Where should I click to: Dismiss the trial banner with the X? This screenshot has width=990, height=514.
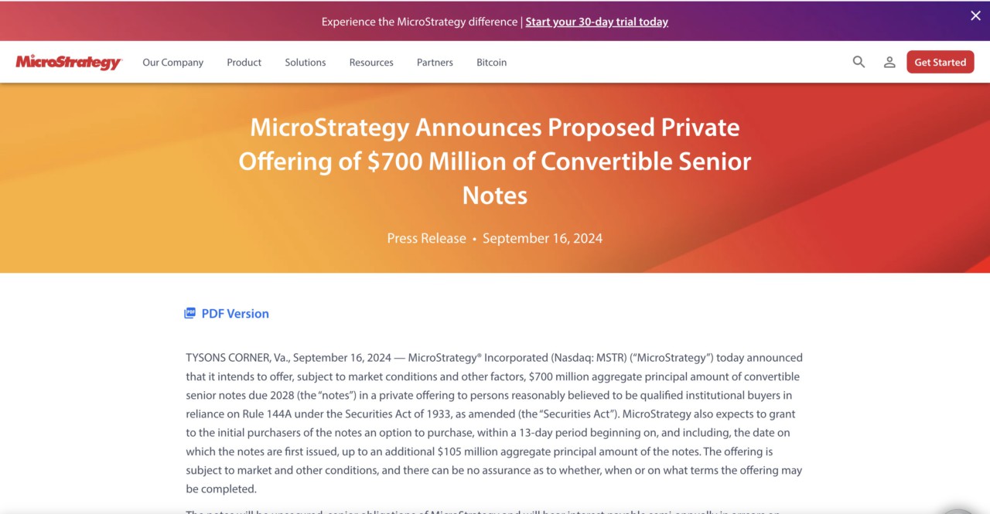tap(975, 15)
